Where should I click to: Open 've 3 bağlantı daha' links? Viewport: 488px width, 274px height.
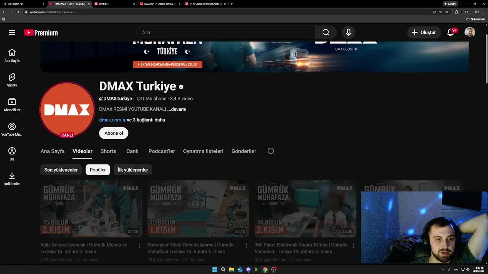pos(146,120)
